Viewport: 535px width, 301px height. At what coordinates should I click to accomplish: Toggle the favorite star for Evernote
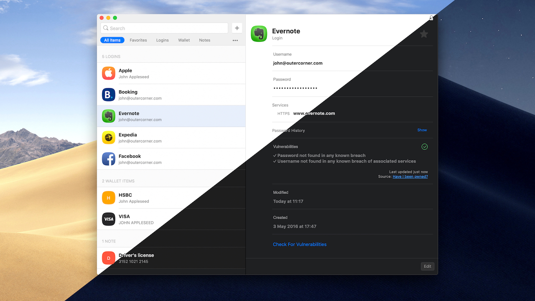point(424,34)
